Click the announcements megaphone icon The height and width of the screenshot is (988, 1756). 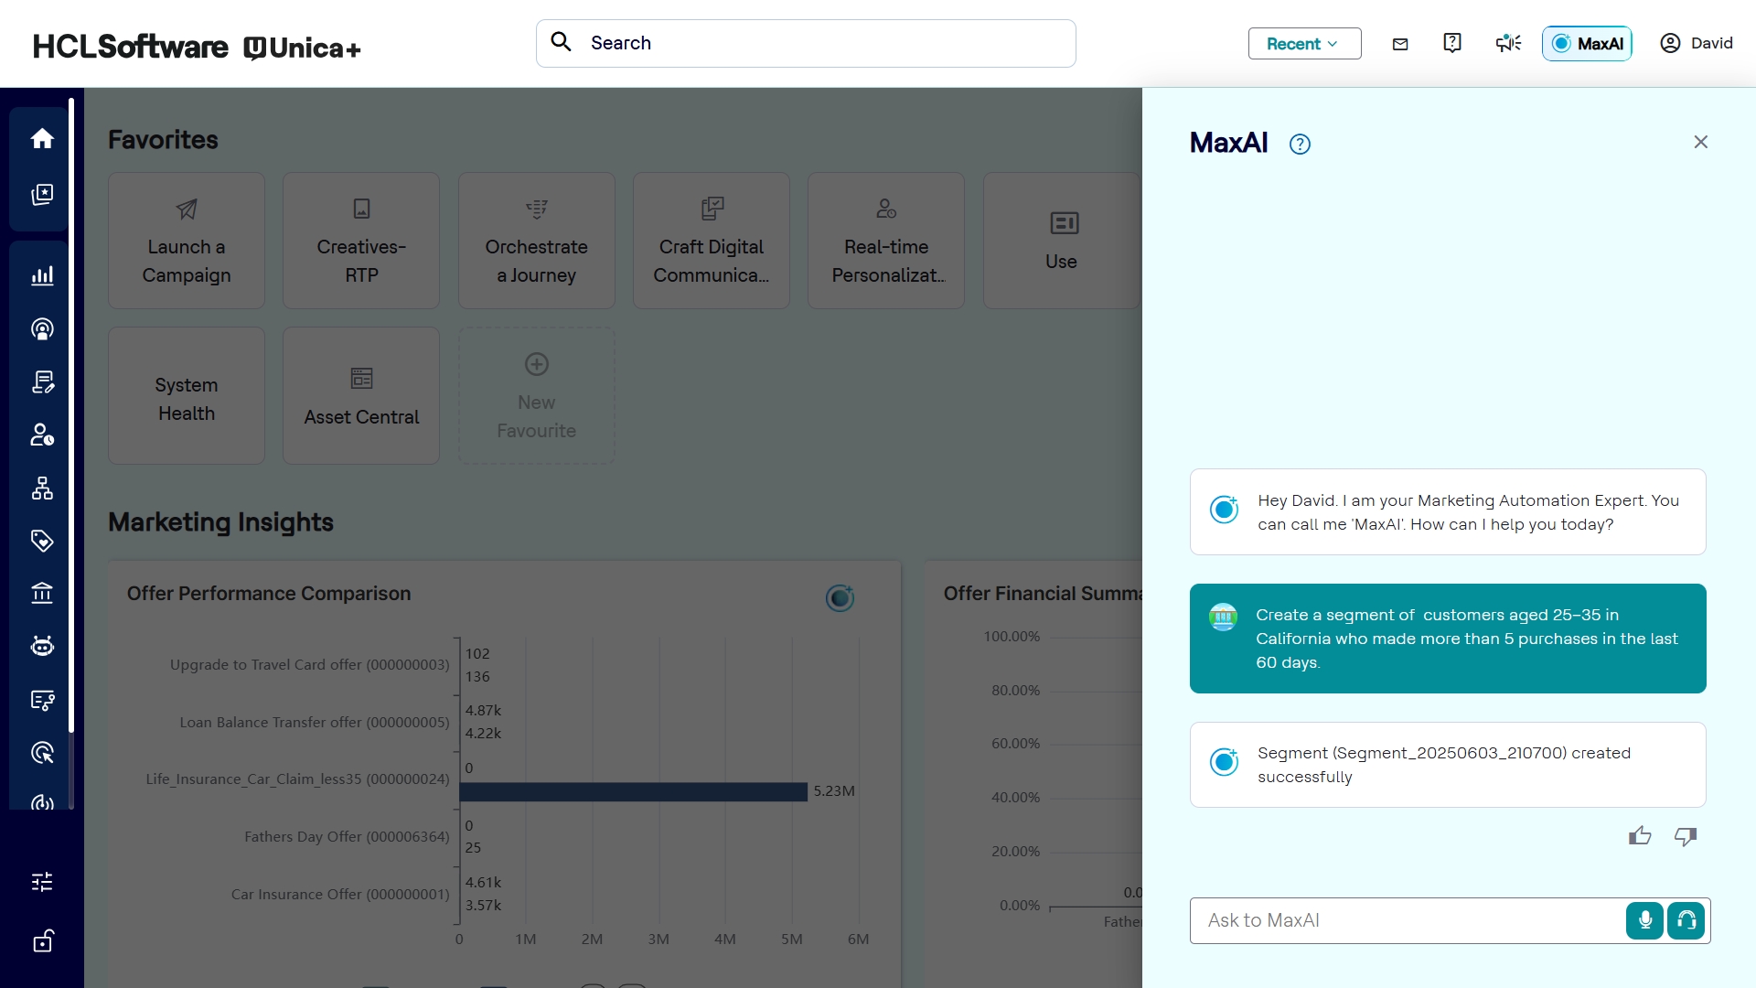(x=1508, y=44)
